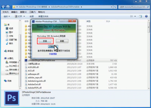
Task: Click the 卸载 button in dialog
Action: click(62, 41)
